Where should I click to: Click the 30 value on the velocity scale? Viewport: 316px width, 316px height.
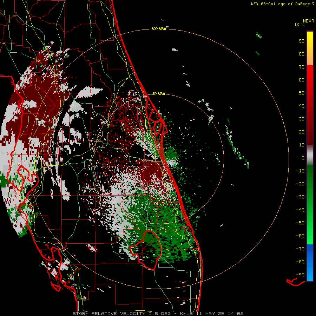click(302, 119)
